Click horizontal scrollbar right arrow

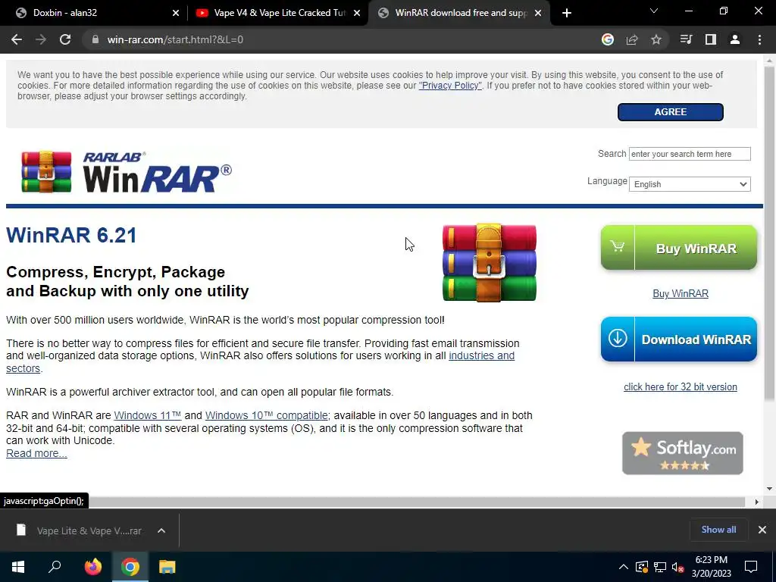coord(756,502)
